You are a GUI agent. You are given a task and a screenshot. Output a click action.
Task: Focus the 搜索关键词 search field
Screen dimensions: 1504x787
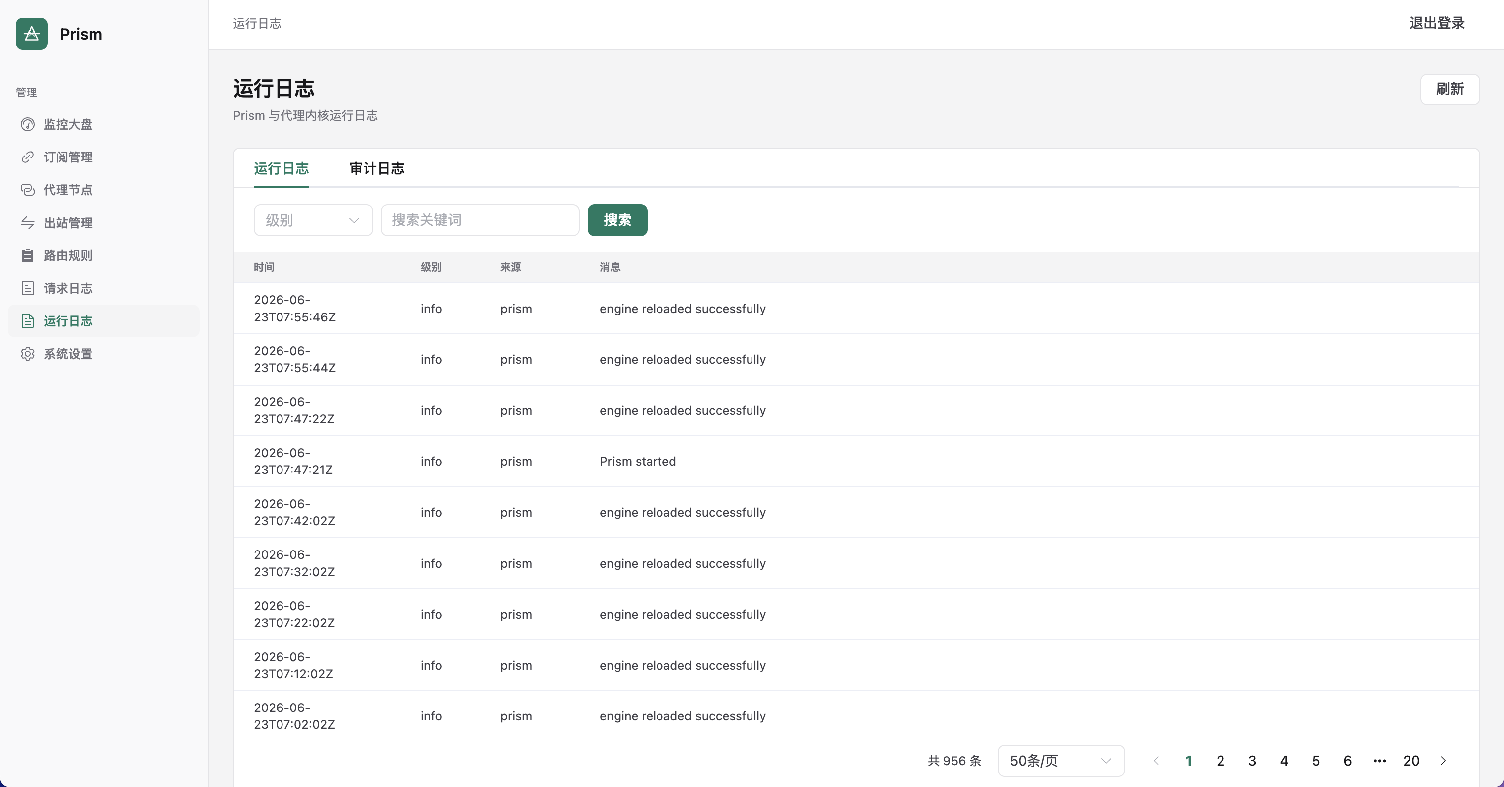pos(480,220)
